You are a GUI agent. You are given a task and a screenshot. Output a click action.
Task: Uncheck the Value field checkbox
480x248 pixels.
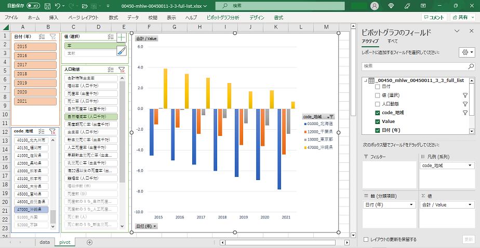pyautogui.click(x=377, y=121)
